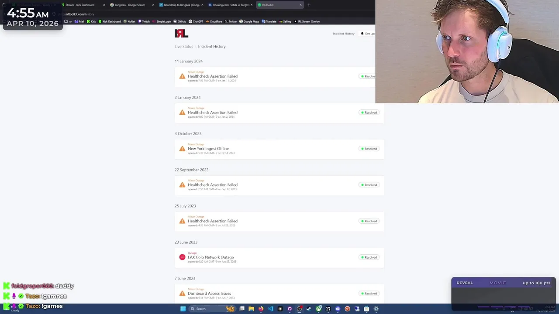Open the 25 July 2023 Healthcheck Assertion Failed incident
The height and width of the screenshot is (314, 559).
279,221
